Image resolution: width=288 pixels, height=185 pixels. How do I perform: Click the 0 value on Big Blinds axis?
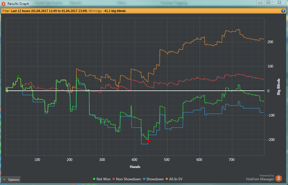(268, 91)
